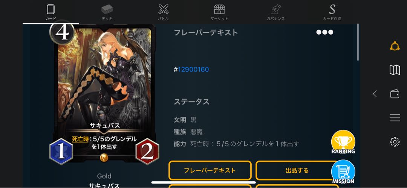Open the settings gear icon
The width and height of the screenshot is (407, 188).
395,142
